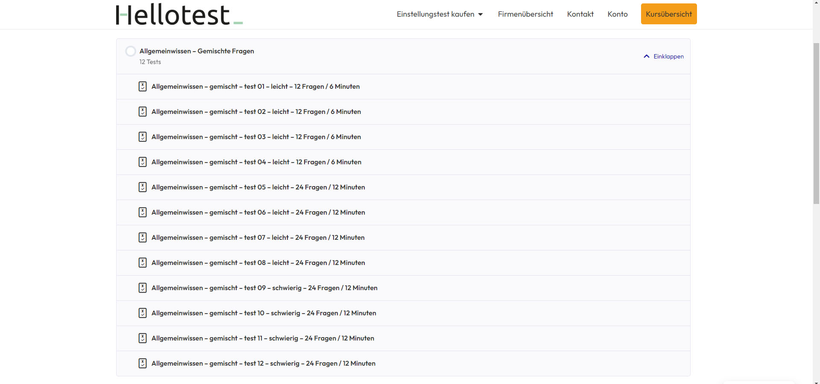Click quiz icon beside test 05 row

143,187
